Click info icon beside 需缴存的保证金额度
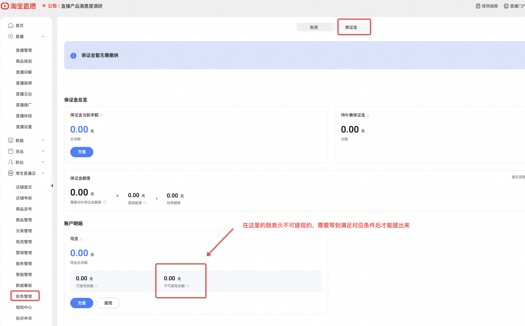This screenshot has height=326, width=525. click(x=105, y=202)
